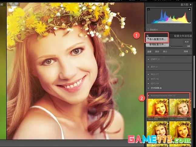Image resolution: width=196 pixels, height=147 pixels.
Task: Open the 网格 view mode dropdown
Action: tap(187, 51)
